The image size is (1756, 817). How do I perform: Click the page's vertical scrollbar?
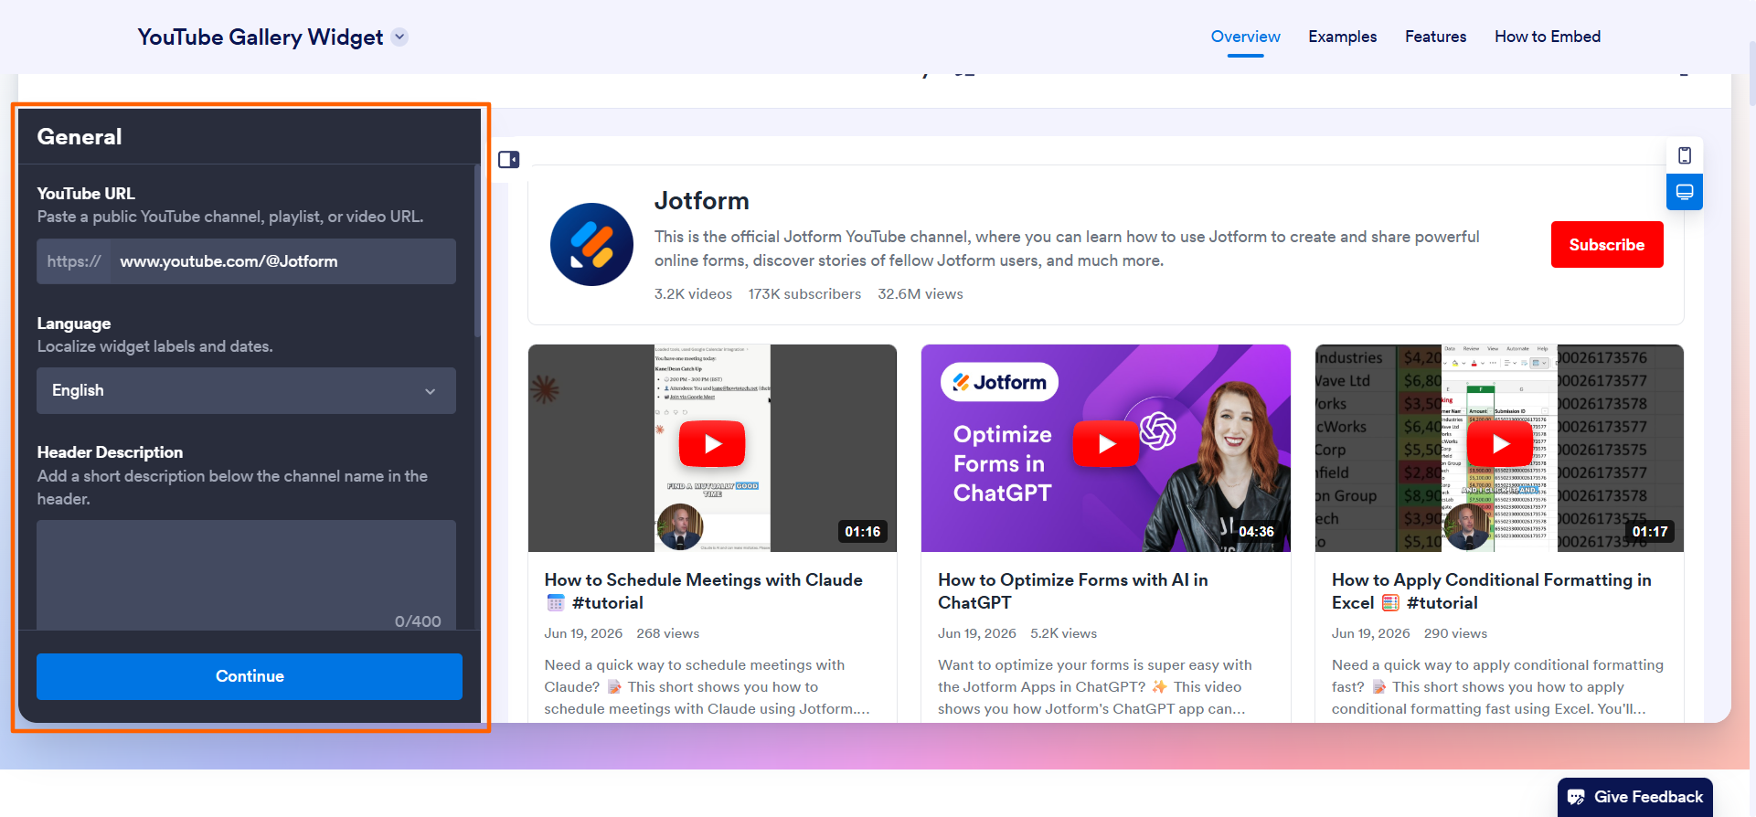point(1751,73)
